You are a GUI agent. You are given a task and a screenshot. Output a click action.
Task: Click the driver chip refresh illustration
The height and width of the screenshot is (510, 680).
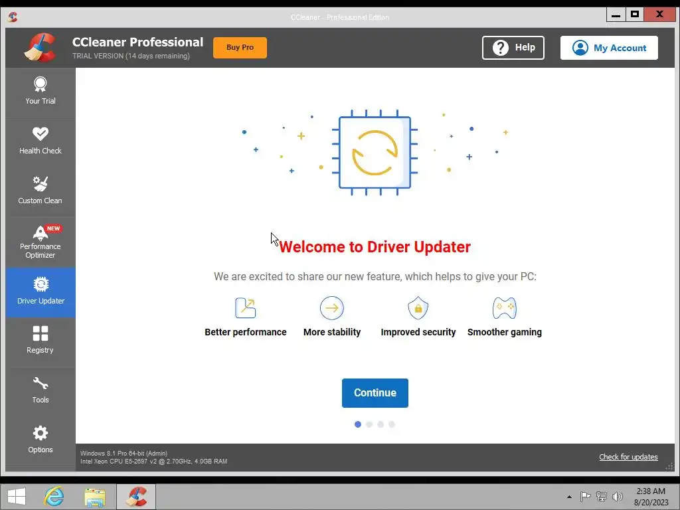(x=375, y=152)
